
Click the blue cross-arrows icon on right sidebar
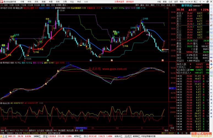coord(211,64)
